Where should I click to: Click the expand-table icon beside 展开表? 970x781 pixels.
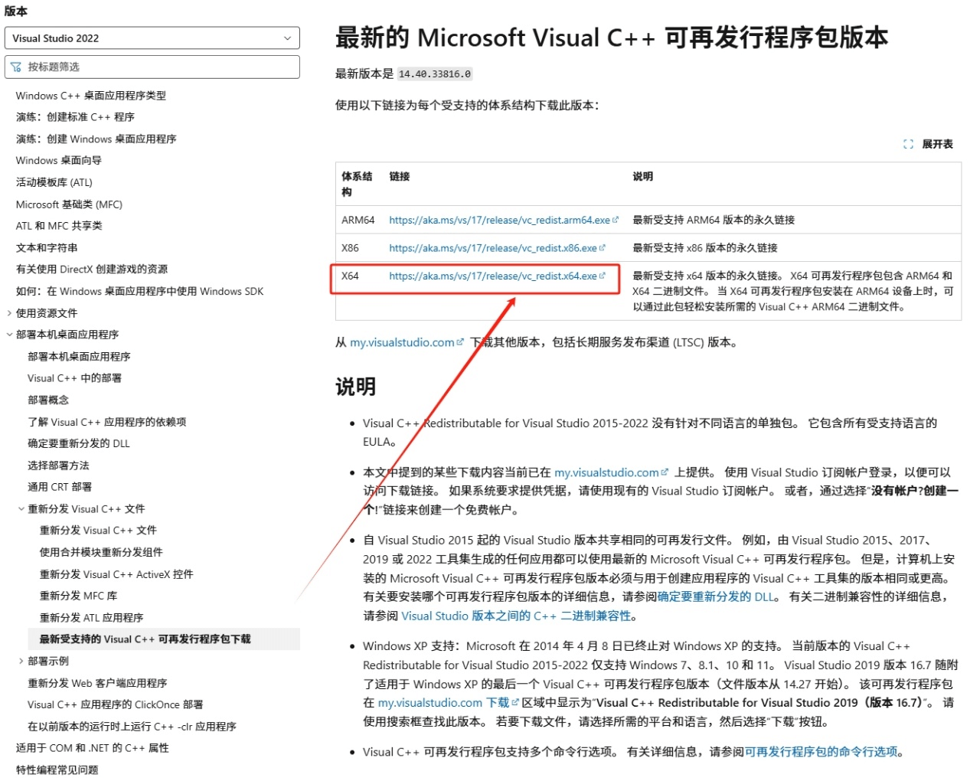pos(909,144)
